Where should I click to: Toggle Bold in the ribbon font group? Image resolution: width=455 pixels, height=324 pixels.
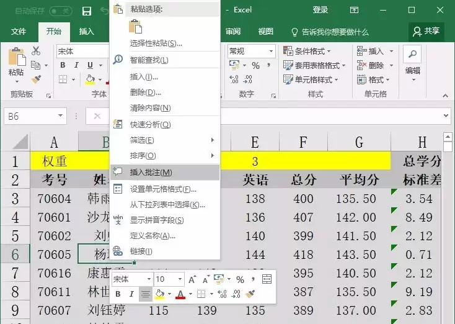tap(63, 65)
